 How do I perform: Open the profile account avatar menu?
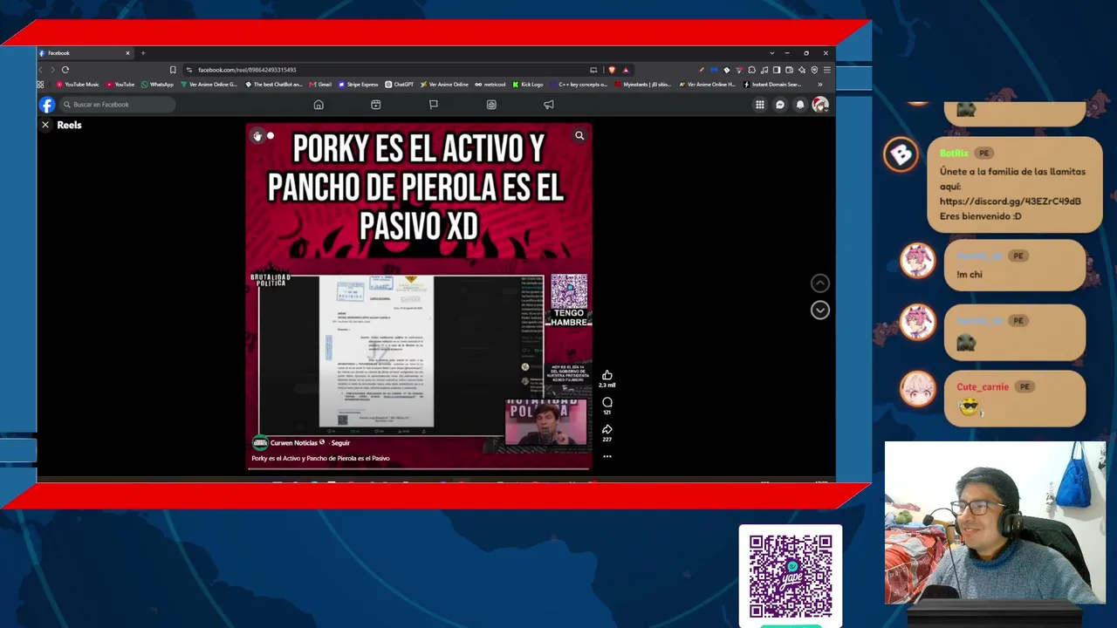(x=820, y=105)
